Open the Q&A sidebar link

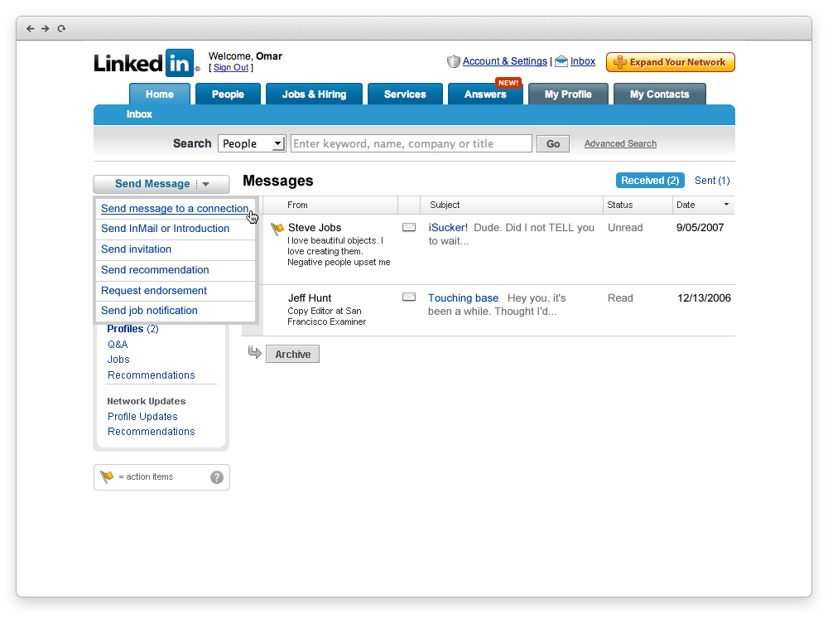118,344
